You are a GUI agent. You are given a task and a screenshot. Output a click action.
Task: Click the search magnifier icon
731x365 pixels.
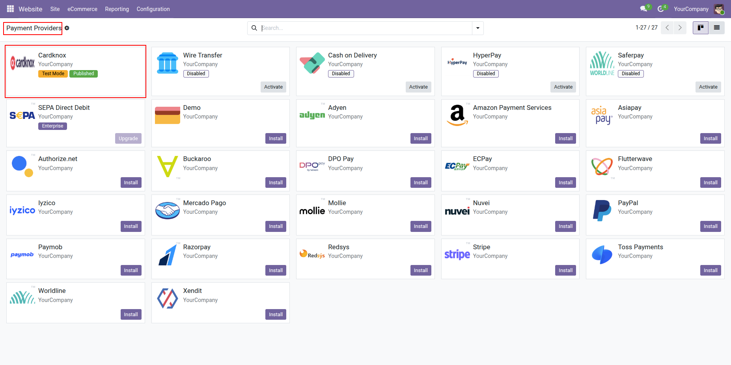point(254,28)
